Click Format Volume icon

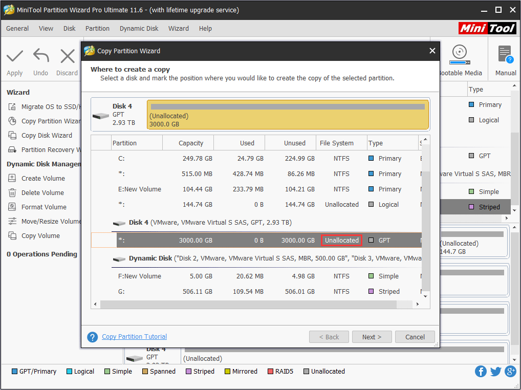pos(12,207)
